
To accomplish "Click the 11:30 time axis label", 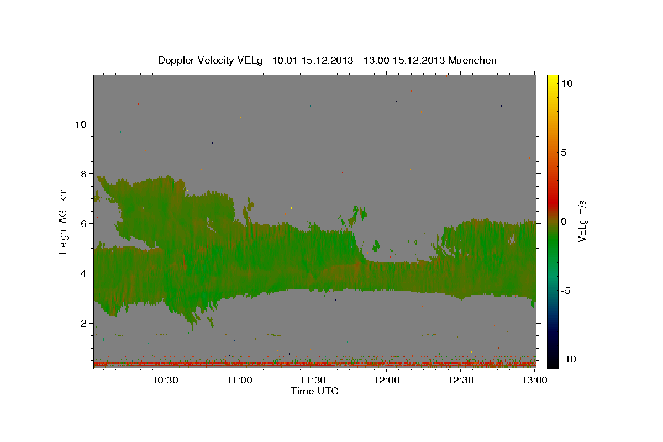I will coord(313,381).
